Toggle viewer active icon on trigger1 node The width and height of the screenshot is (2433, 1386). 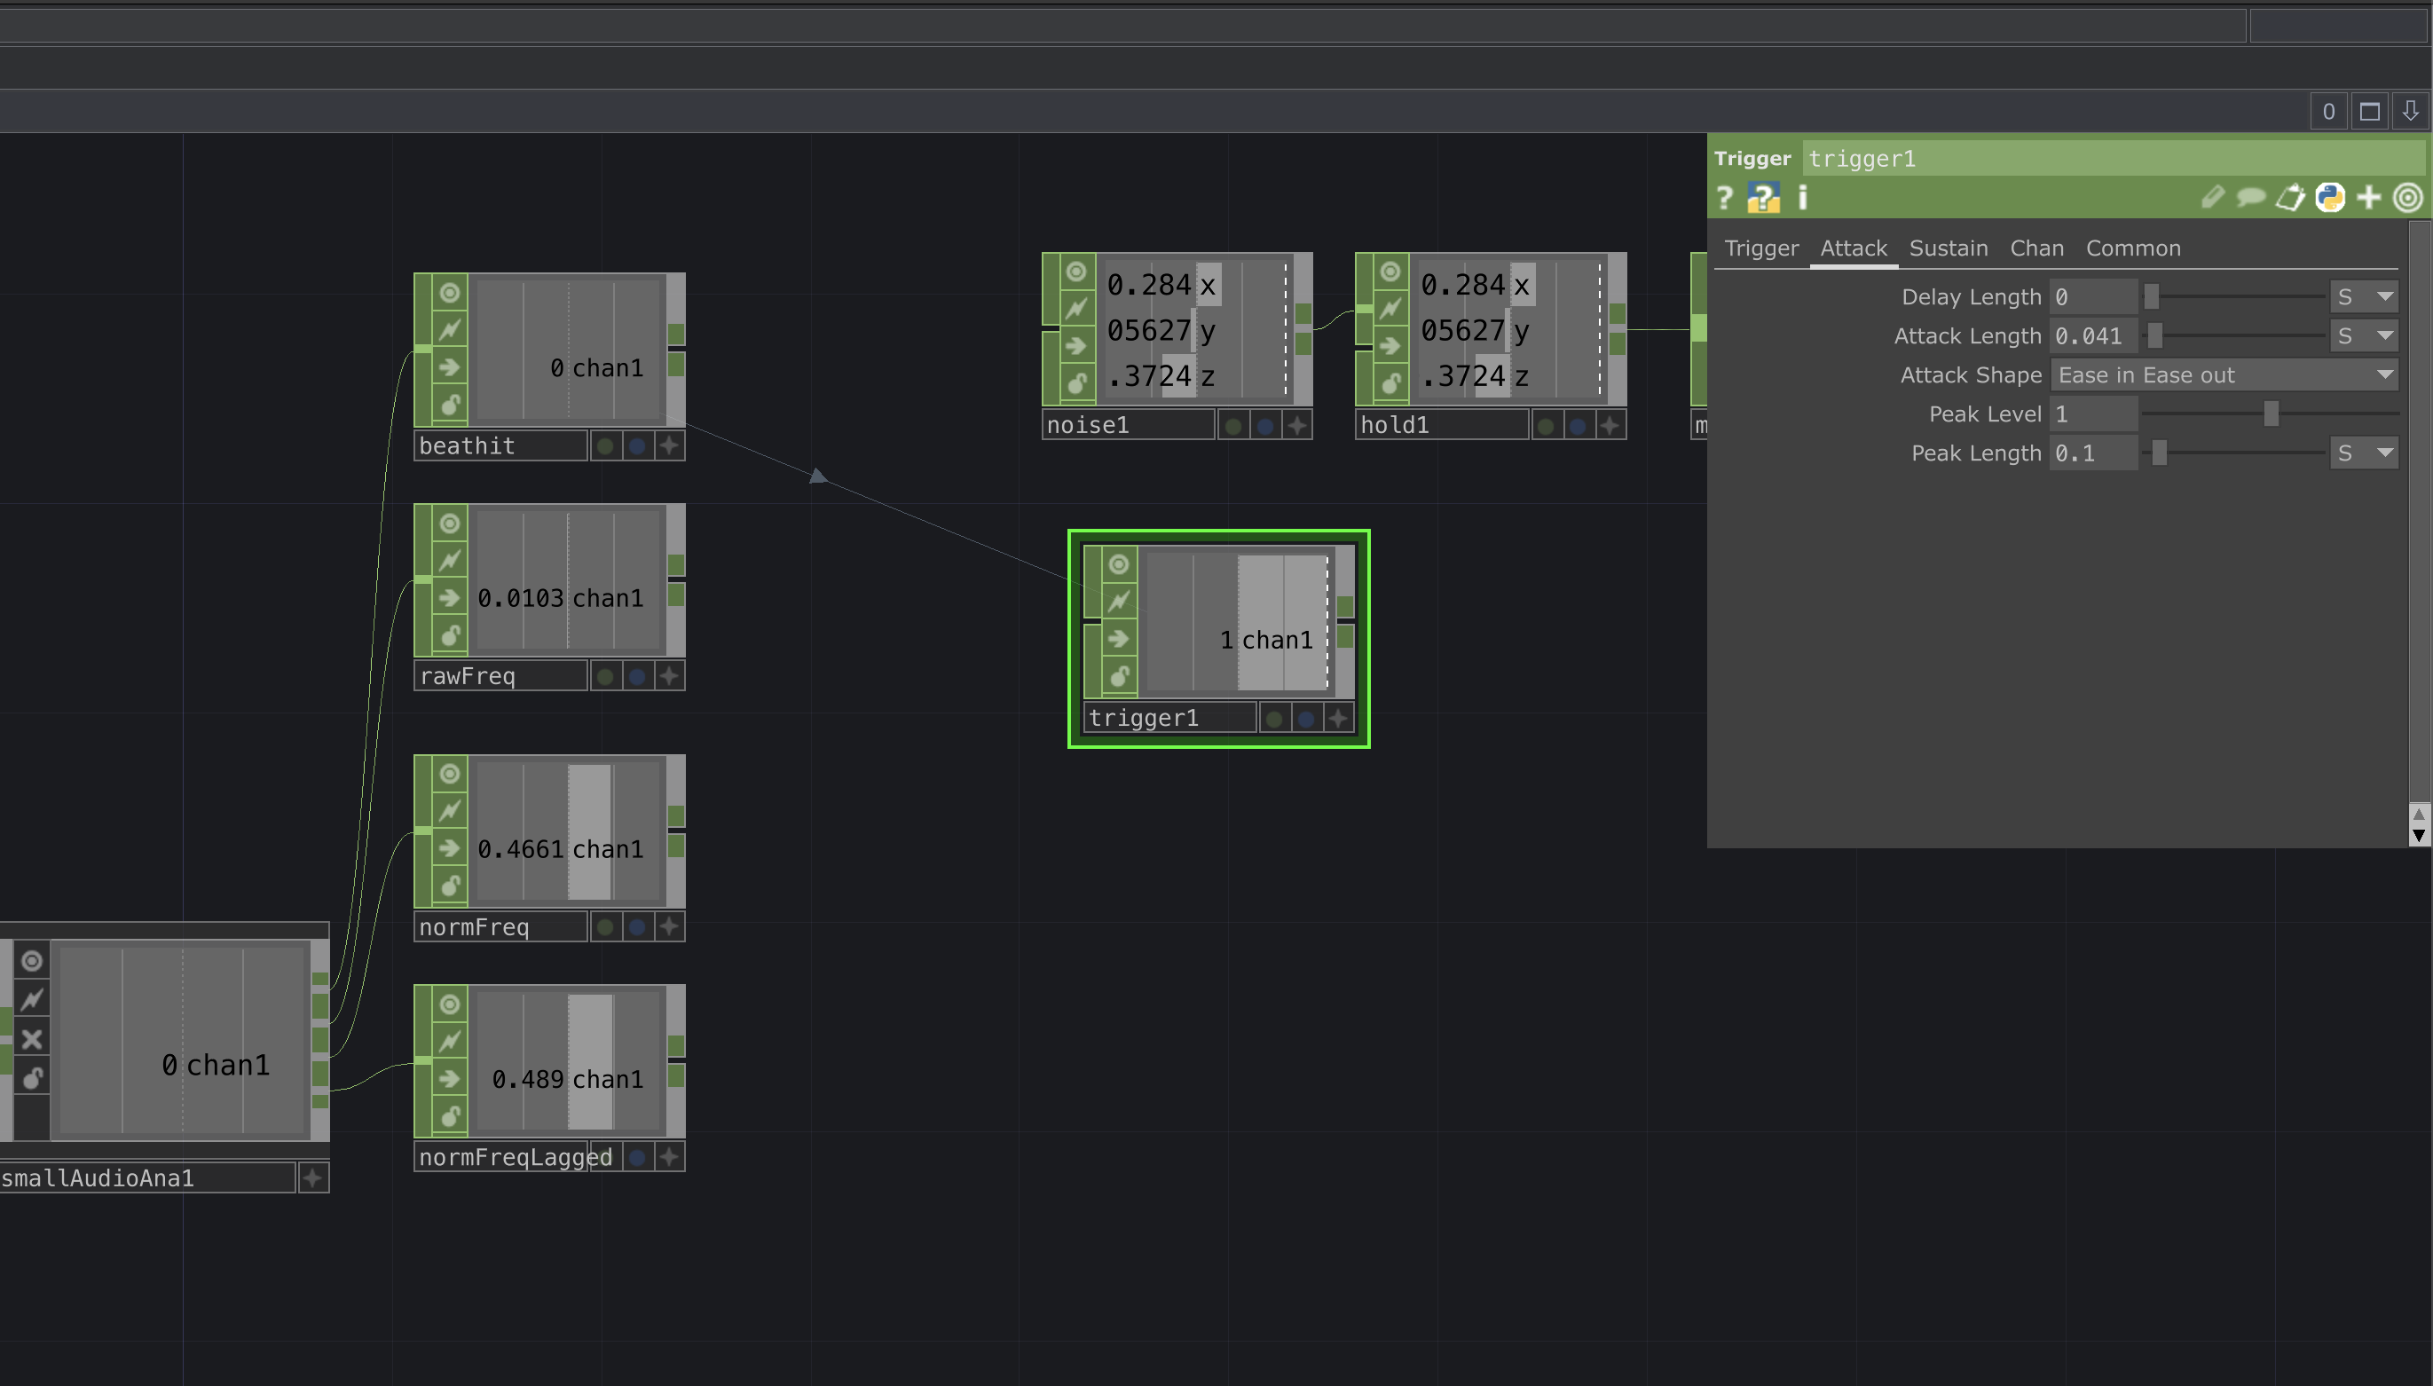1119,564
